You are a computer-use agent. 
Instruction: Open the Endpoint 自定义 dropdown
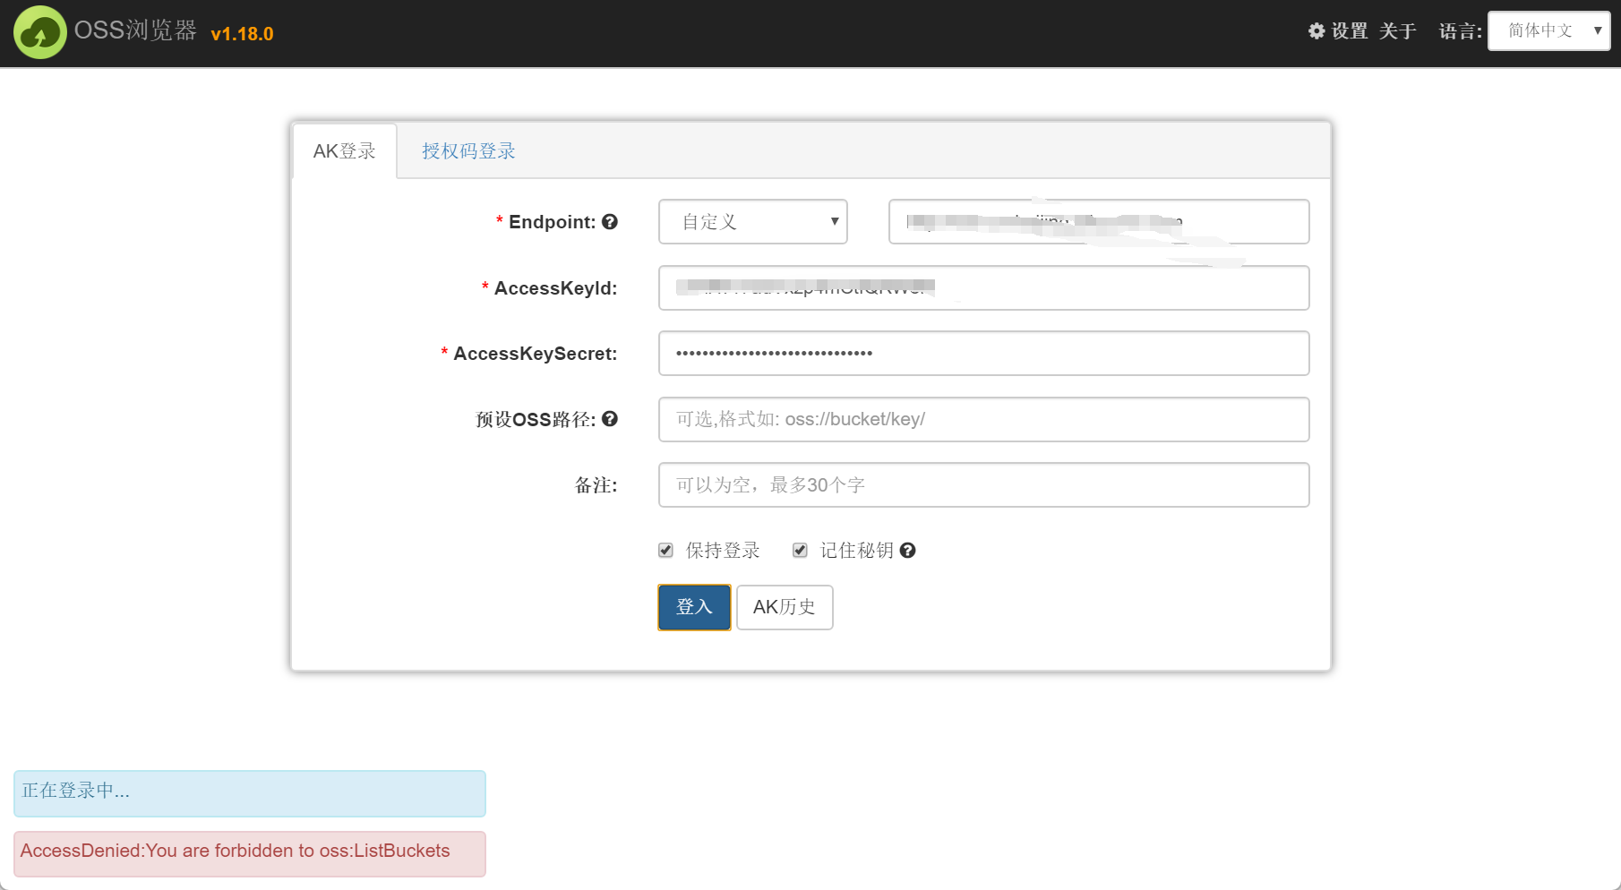coord(752,222)
